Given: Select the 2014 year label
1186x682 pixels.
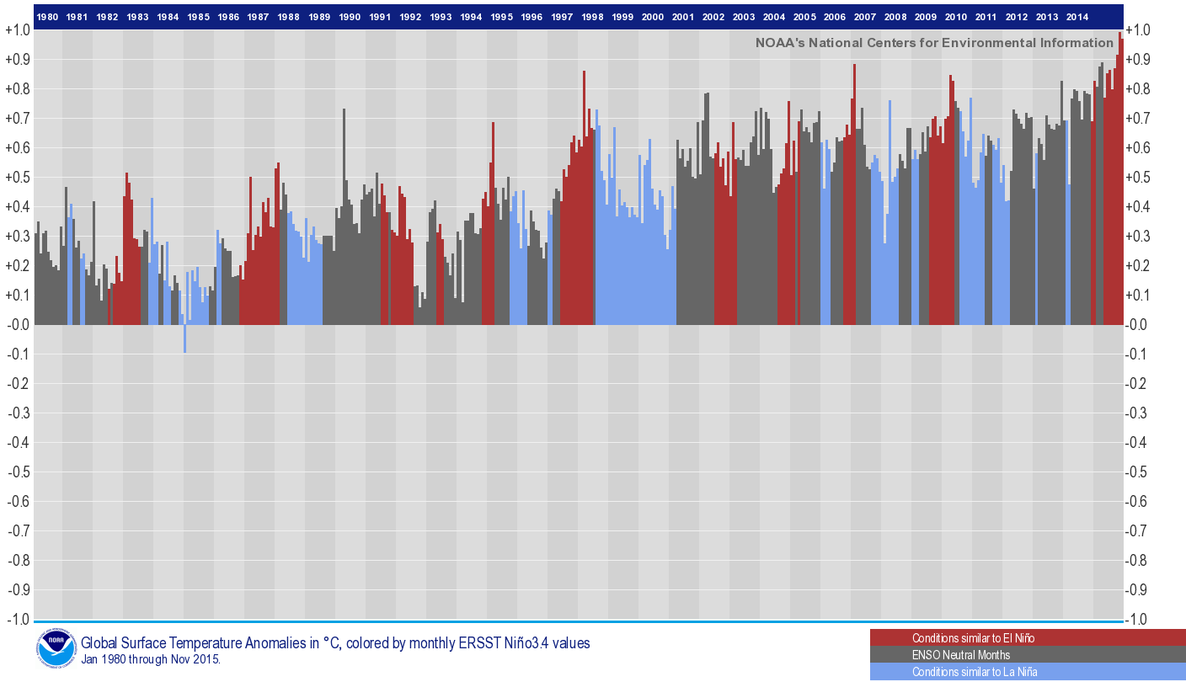Looking at the screenshot, I should point(1077,17).
